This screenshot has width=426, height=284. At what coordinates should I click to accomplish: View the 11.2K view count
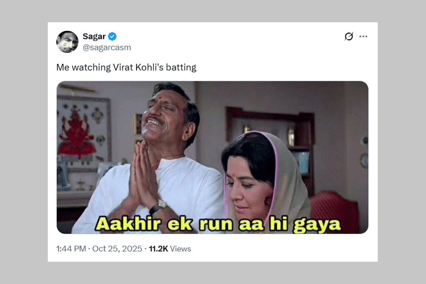tap(159, 248)
